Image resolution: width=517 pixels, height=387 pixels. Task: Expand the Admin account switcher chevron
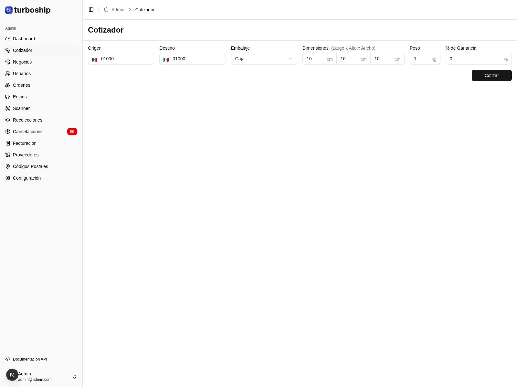(x=75, y=377)
